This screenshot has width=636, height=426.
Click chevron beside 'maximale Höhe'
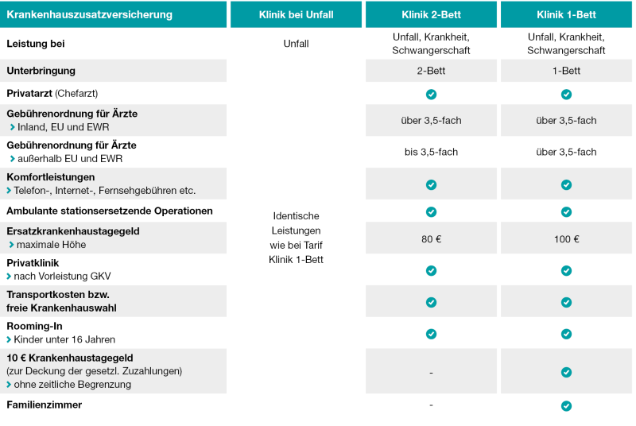[10, 245]
